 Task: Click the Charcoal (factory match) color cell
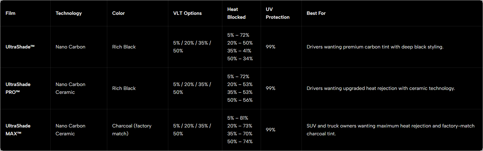coord(132,130)
